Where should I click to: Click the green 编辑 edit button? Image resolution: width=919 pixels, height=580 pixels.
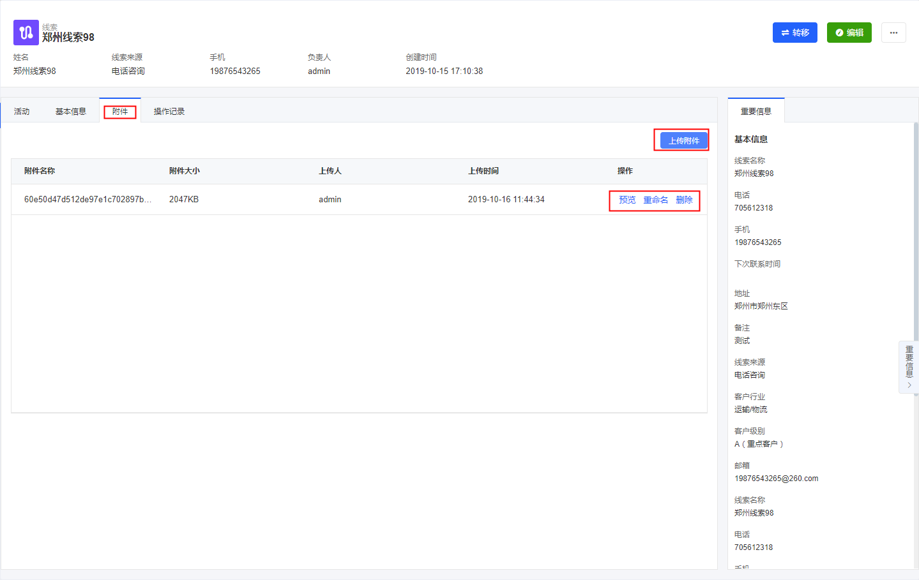pos(849,33)
